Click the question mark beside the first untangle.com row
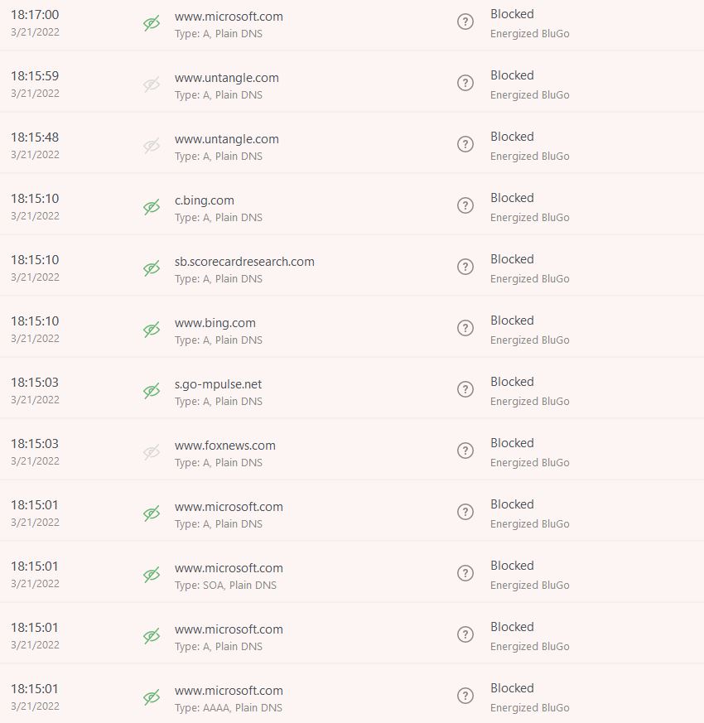704x723 pixels. [465, 83]
